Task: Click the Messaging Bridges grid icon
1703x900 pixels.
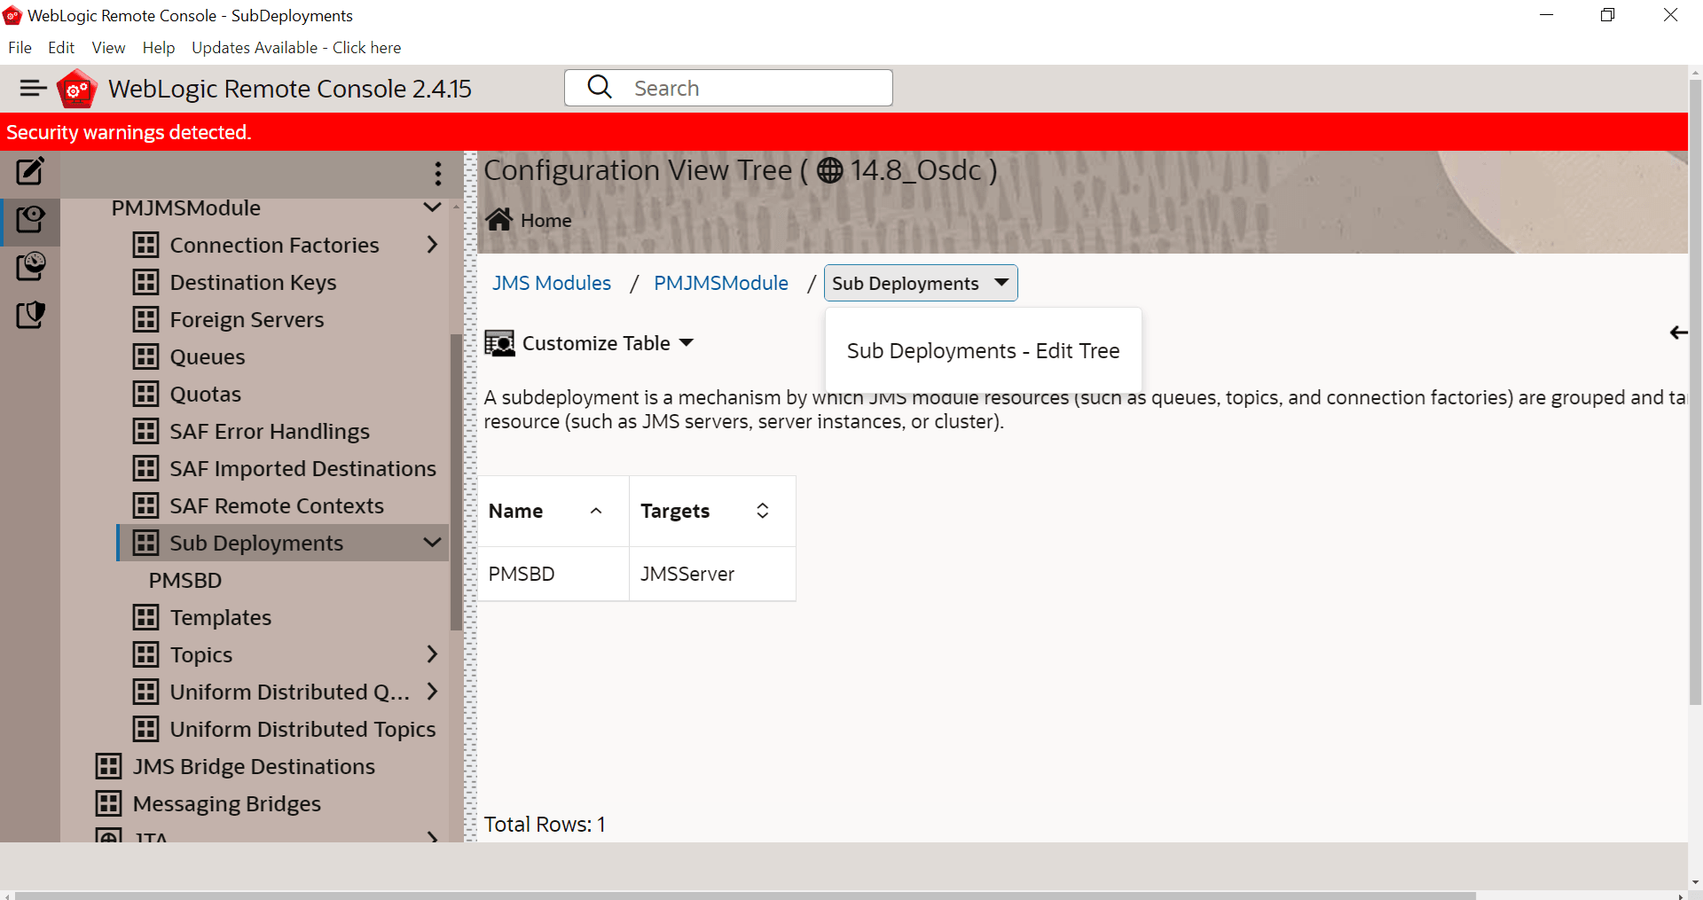Action: (108, 803)
